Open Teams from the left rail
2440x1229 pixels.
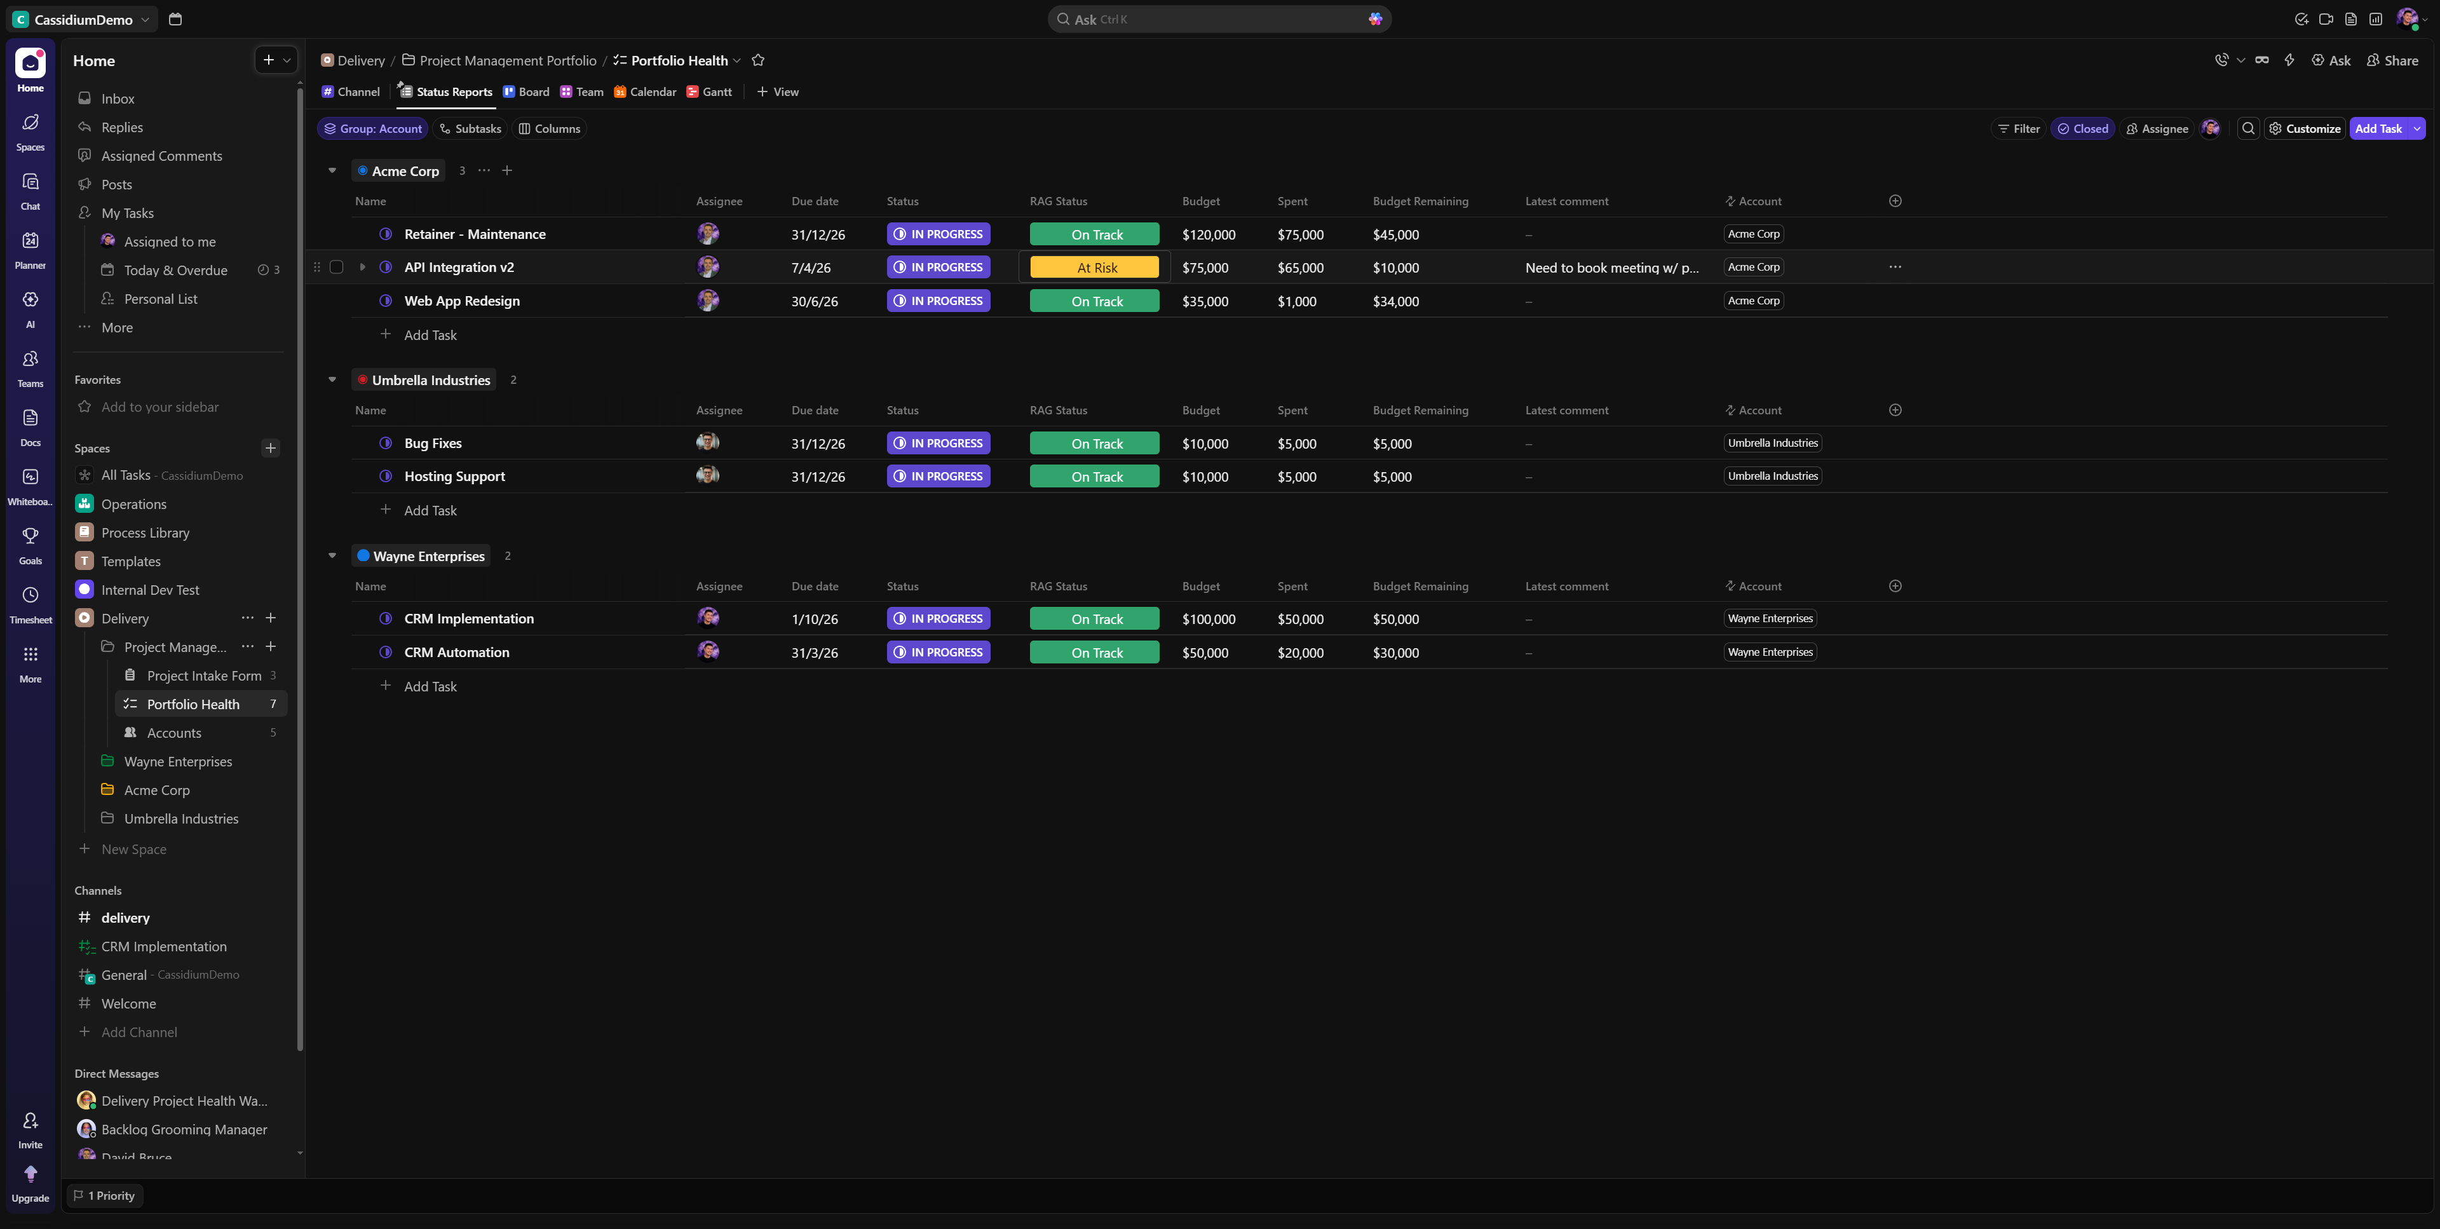coord(30,368)
